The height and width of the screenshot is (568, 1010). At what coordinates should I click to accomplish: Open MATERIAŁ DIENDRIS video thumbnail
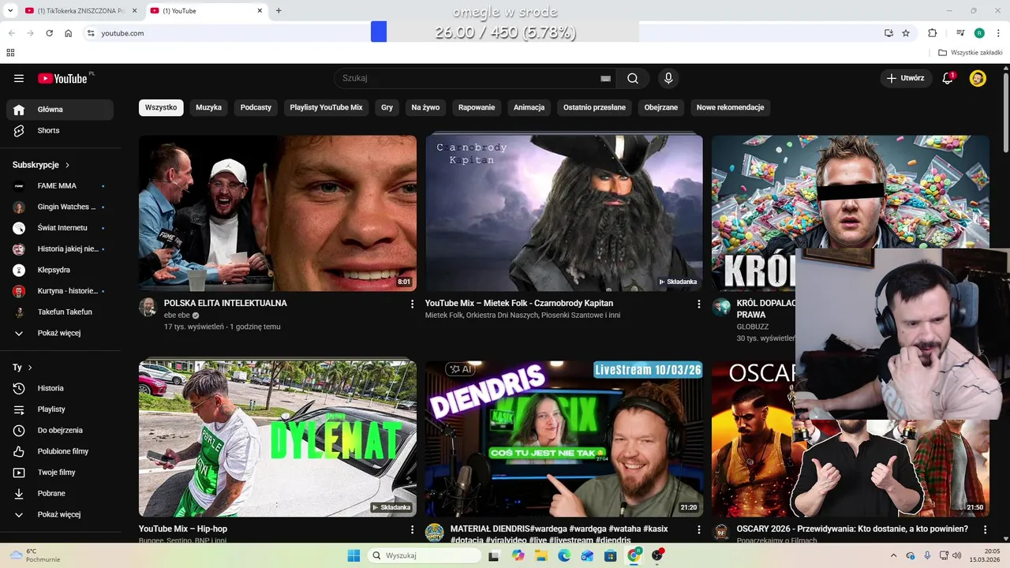[x=564, y=439]
